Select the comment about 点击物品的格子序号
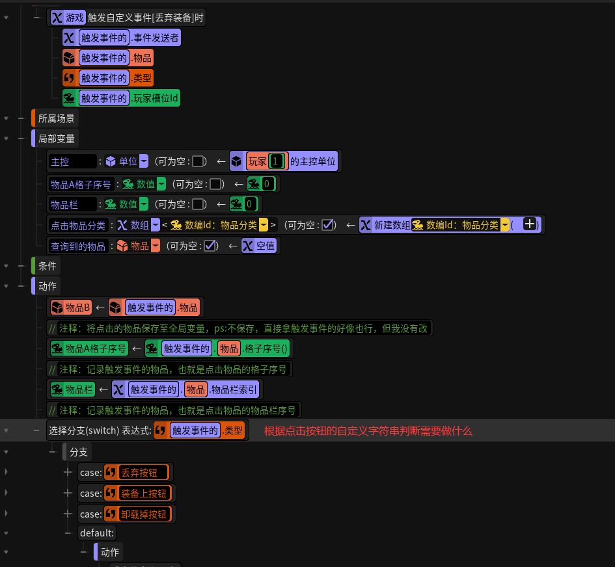The image size is (615, 567). coord(169,369)
